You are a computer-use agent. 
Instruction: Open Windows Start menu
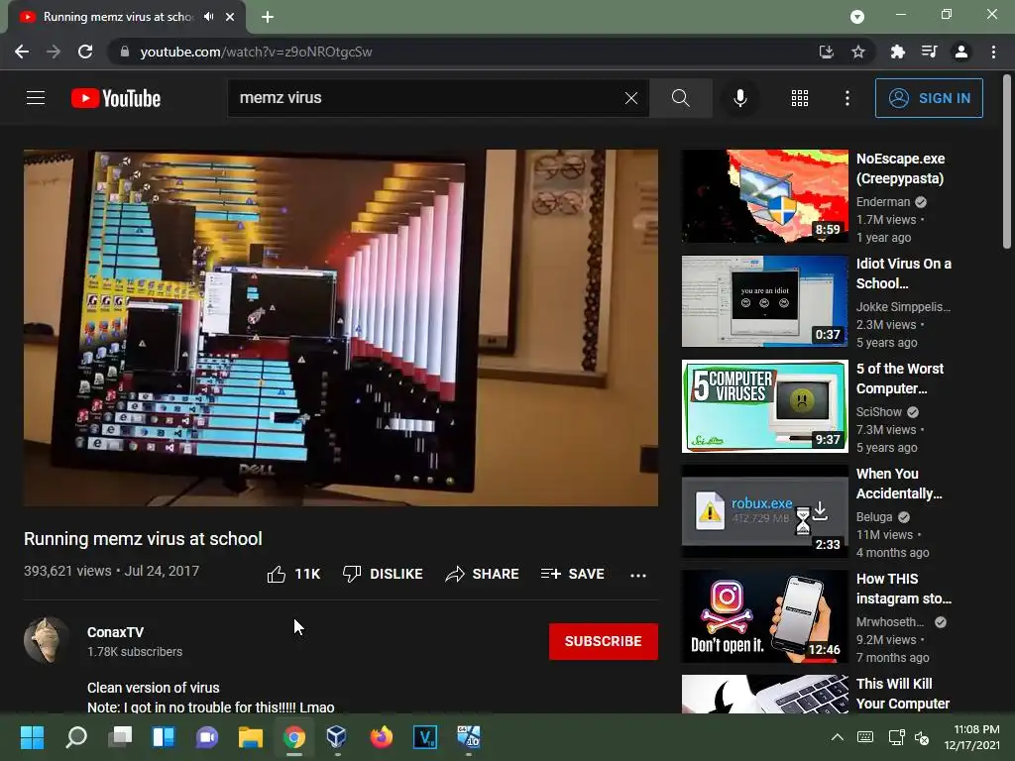(33, 737)
